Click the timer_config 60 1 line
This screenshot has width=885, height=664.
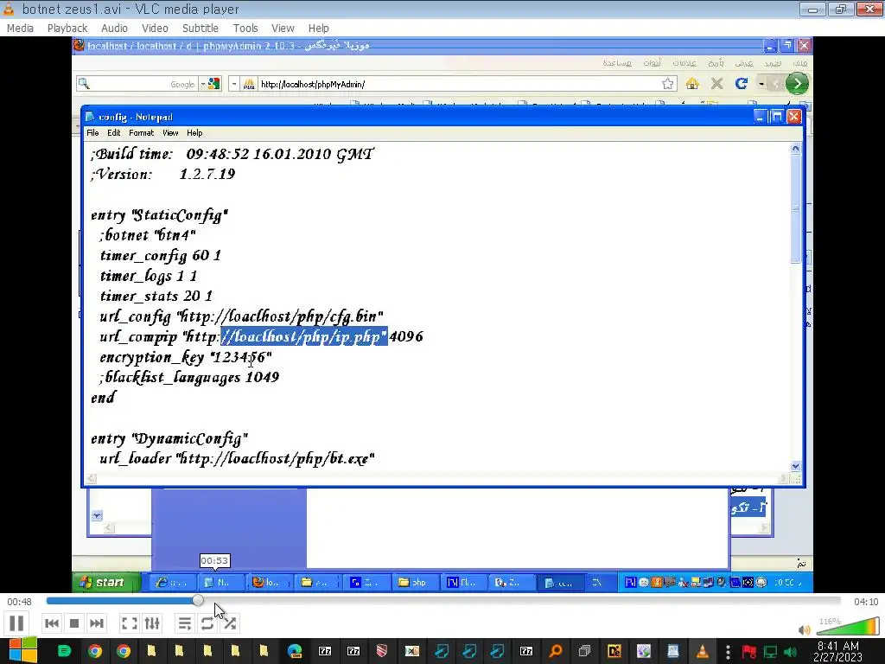160,256
